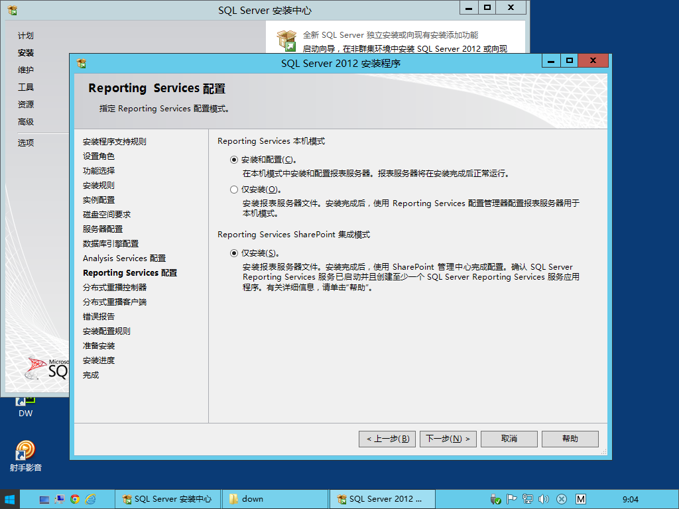Maximize SQL Server 2012 安装程序 window

(570, 61)
